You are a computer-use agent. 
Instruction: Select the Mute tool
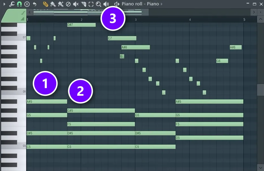pos(76,4)
